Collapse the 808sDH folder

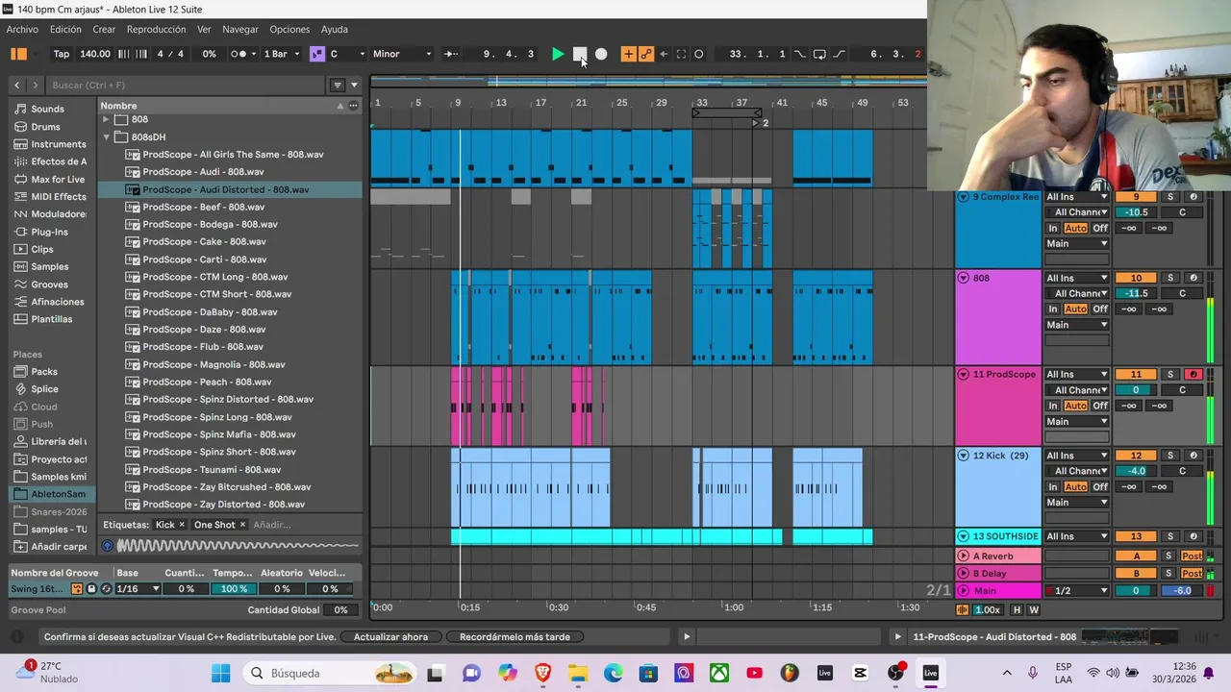106,136
